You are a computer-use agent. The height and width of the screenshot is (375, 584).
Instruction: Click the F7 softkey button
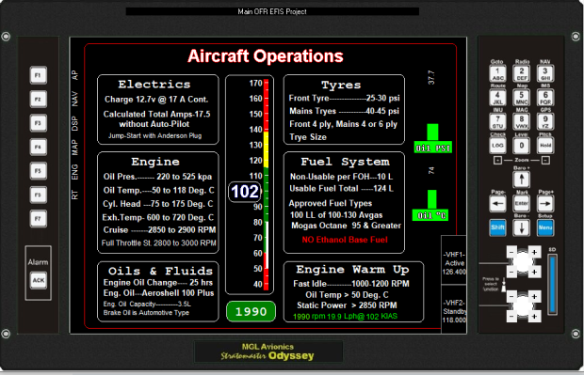[39, 218]
